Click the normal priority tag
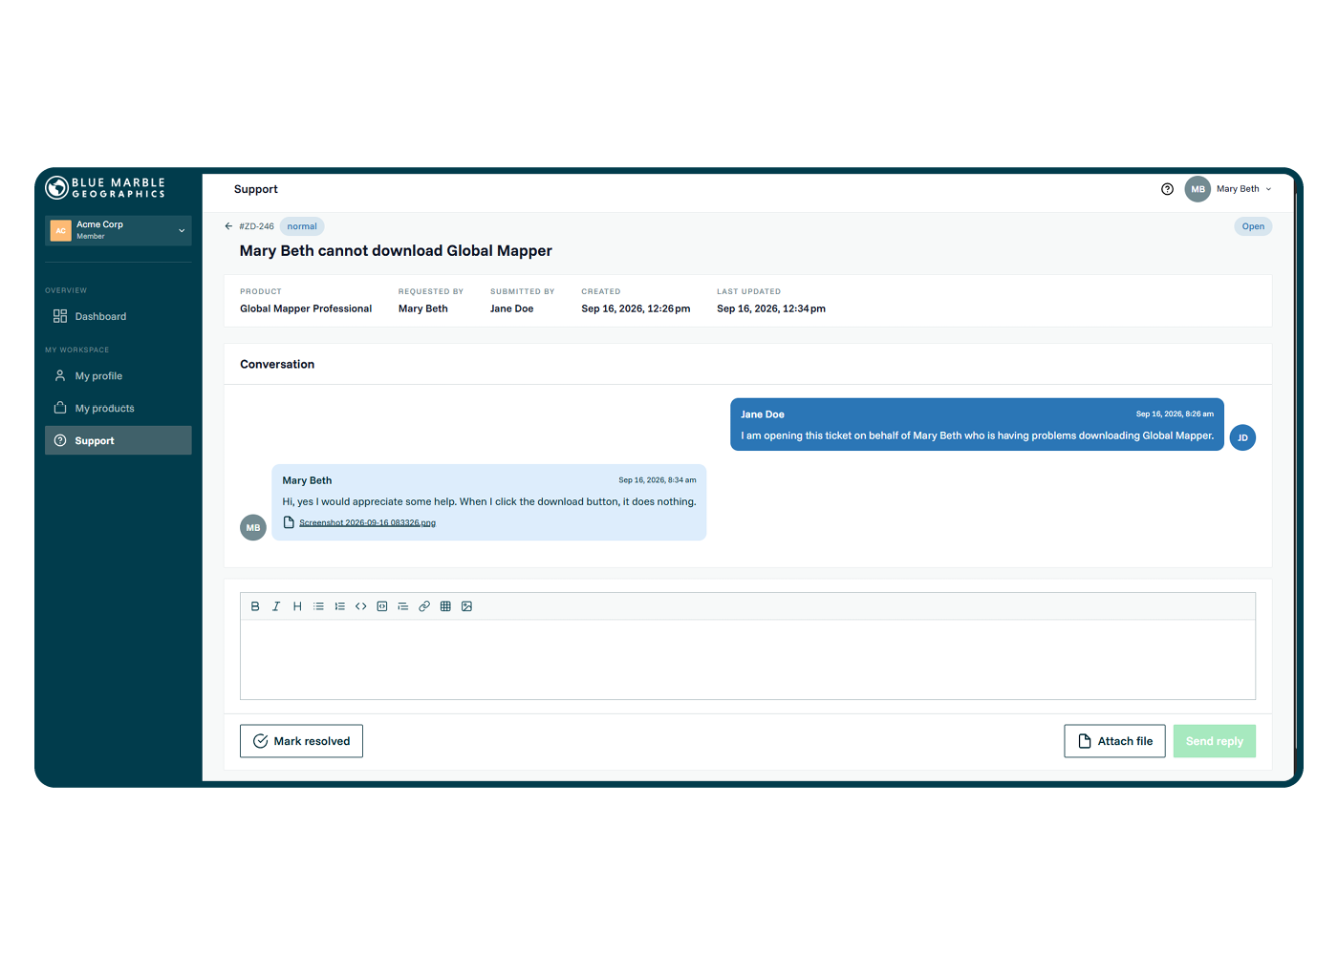The image size is (1338, 955). (302, 226)
